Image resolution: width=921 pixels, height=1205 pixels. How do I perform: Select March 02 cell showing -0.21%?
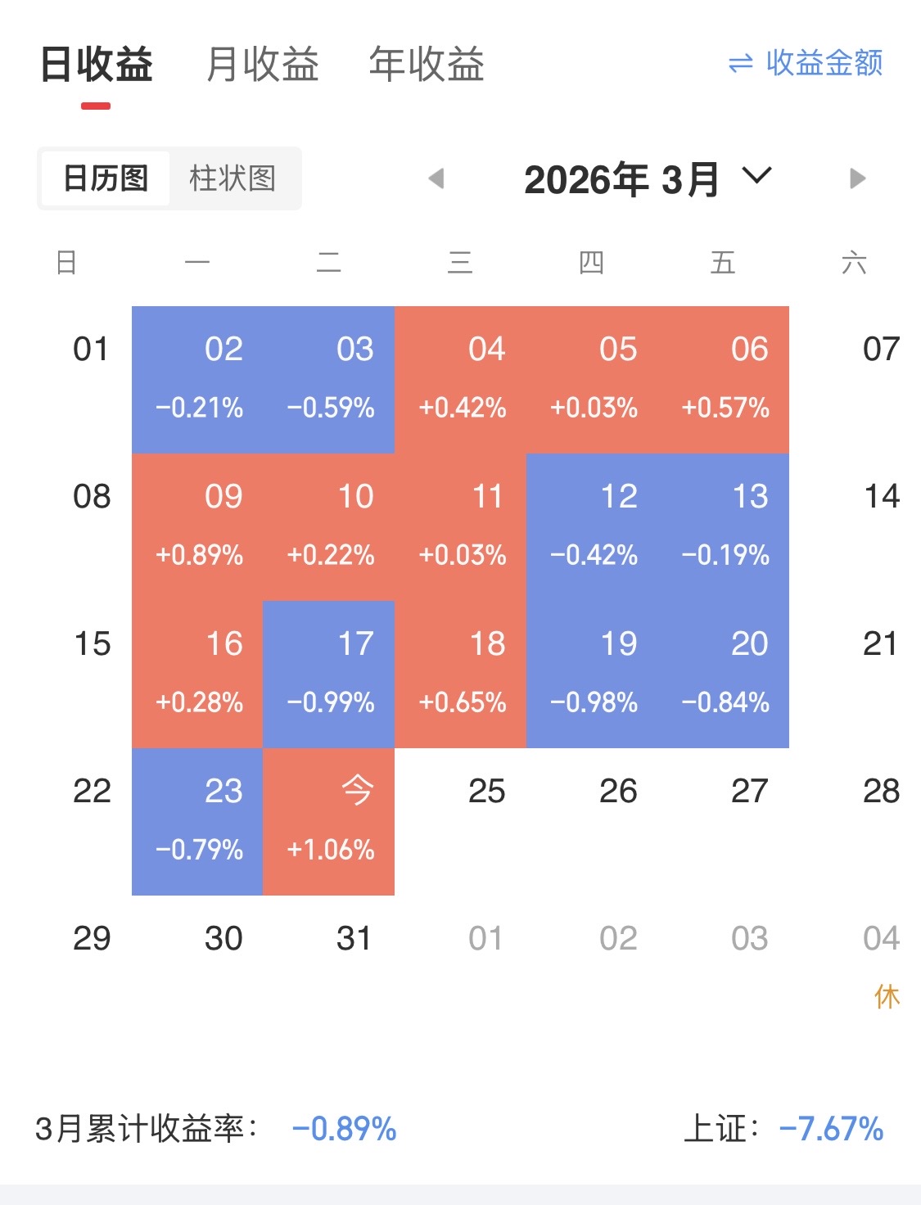pyautogui.click(x=197, y=379)
